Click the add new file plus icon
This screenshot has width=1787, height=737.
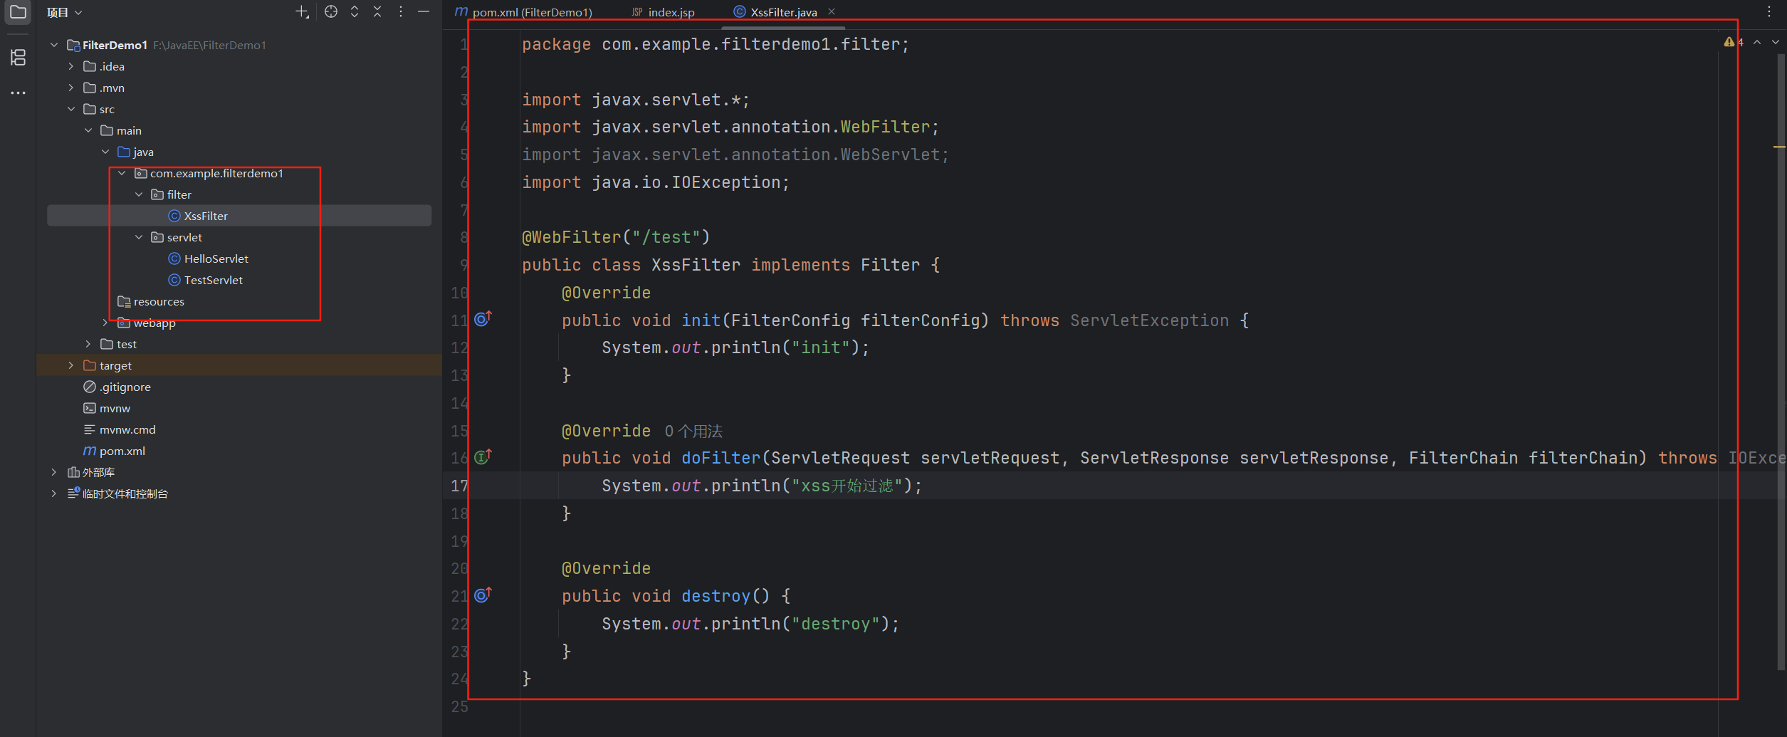[x=302, y=12]
